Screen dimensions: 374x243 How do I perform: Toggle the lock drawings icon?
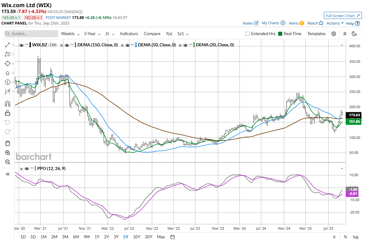point(7,113)
